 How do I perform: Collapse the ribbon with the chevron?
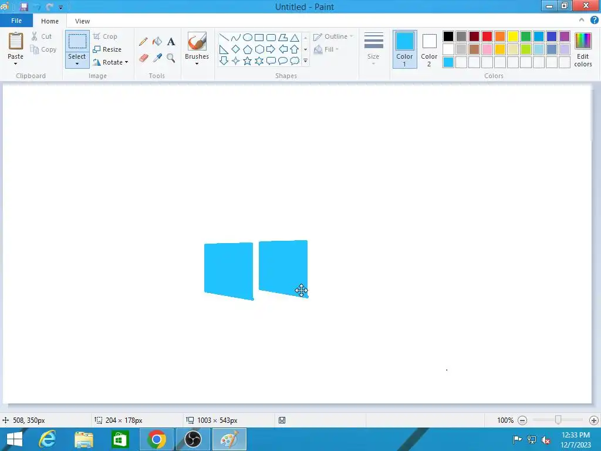582,20
